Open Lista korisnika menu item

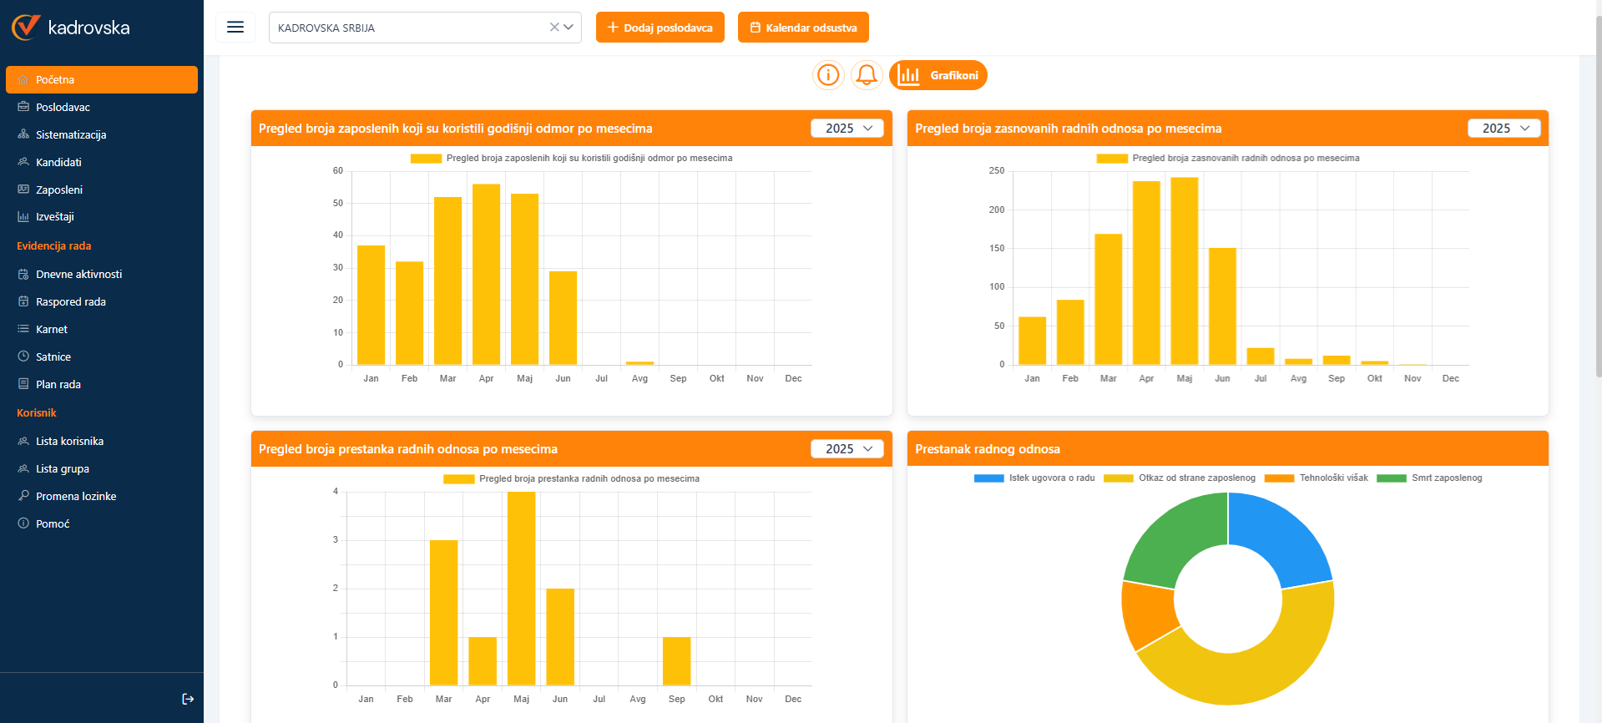[x=69, y=441]
